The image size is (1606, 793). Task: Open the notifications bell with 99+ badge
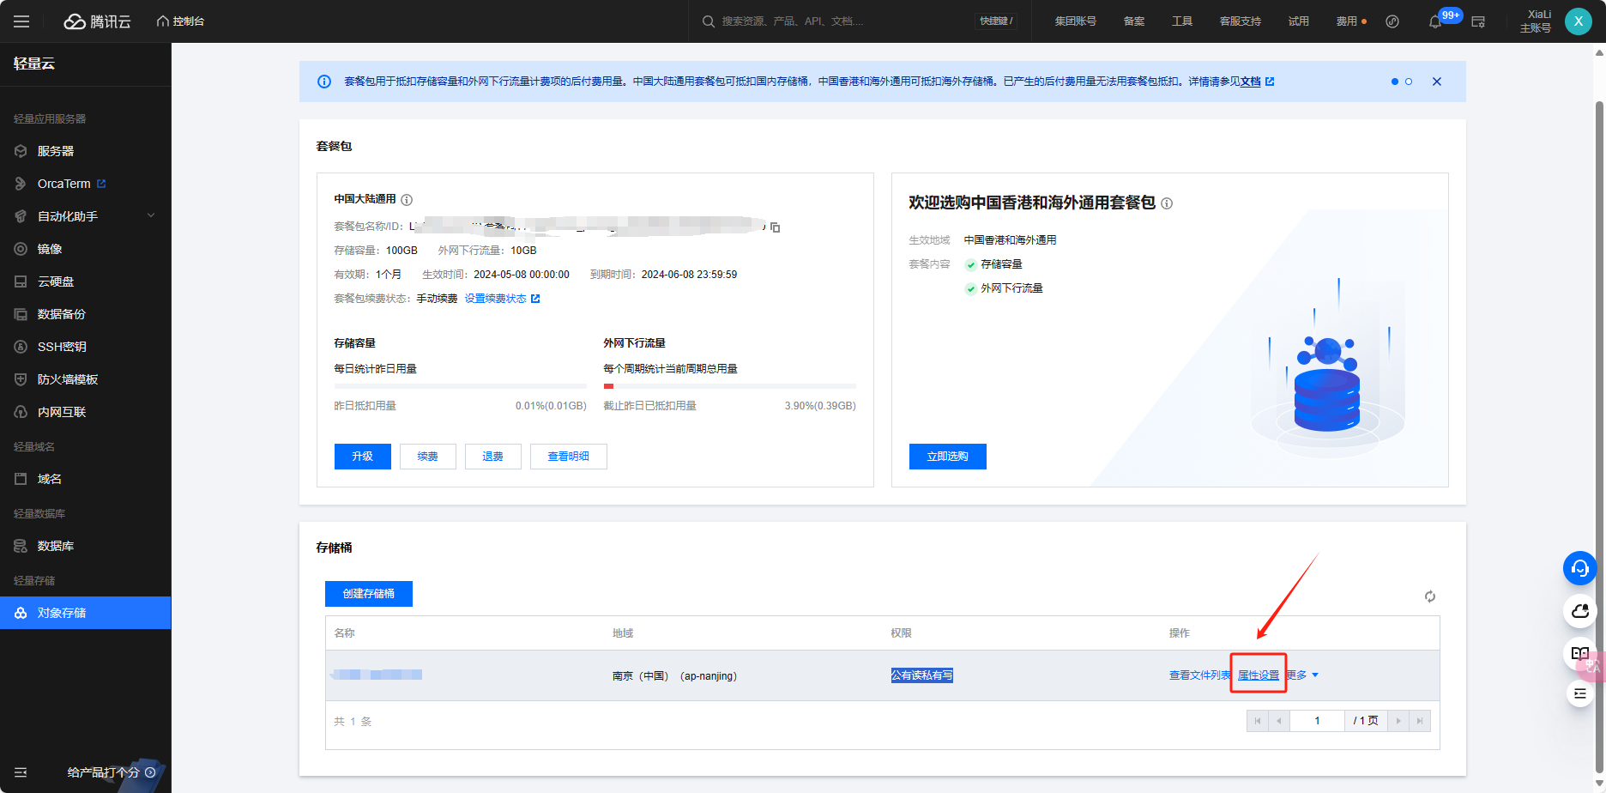(x=1436, y=21)
